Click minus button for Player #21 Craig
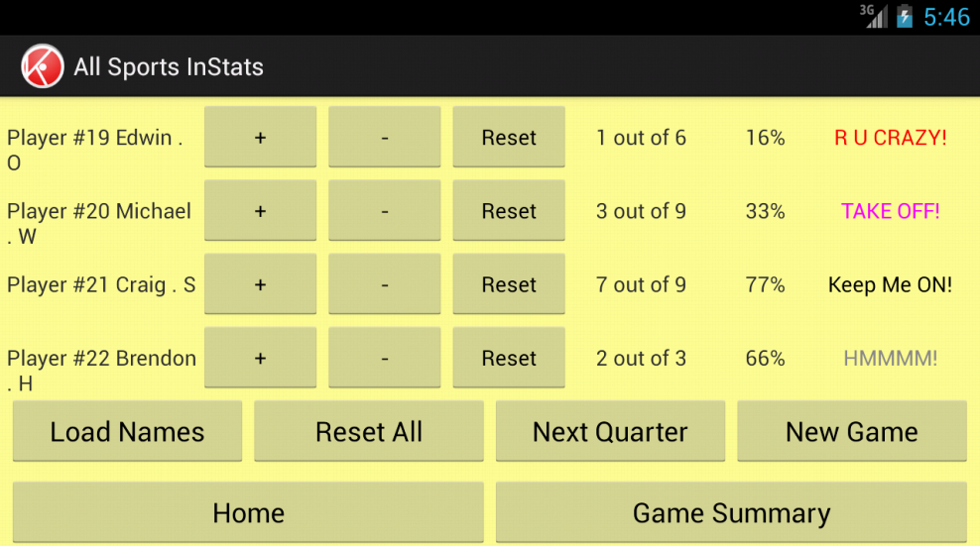The image size is (980, 546). tap(385, 284)
